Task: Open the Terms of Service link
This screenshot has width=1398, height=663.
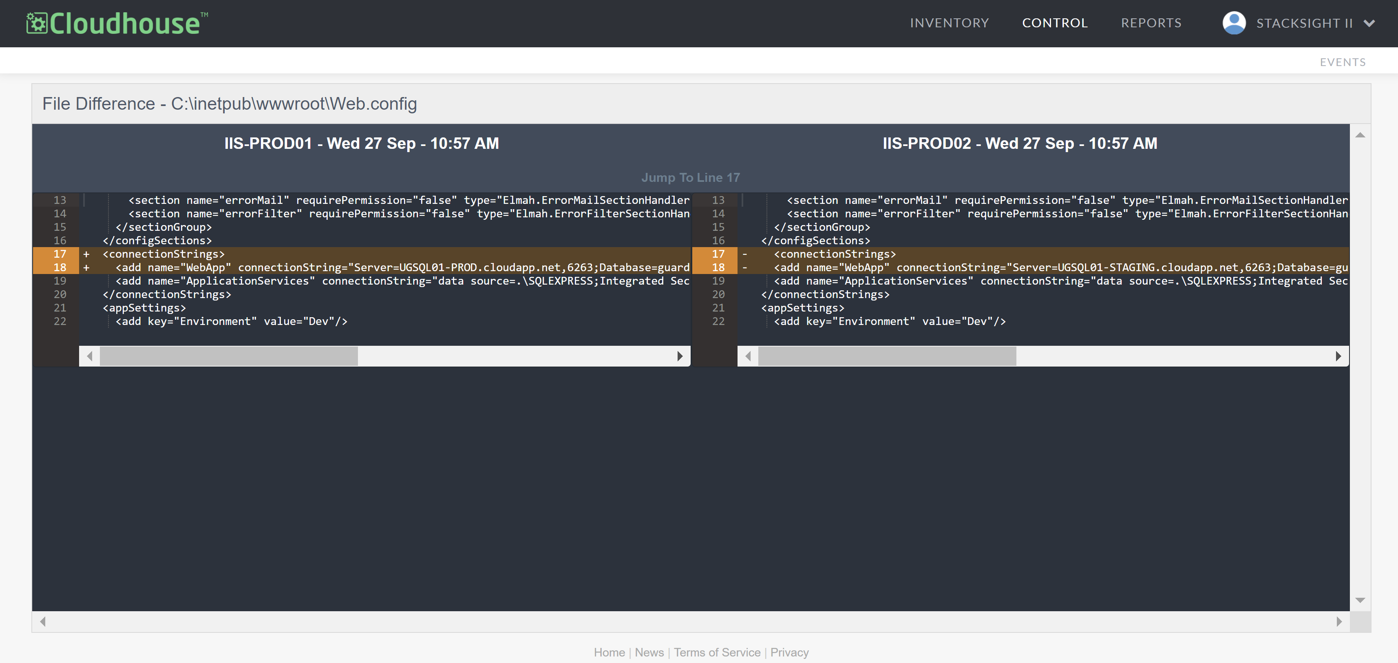Action: tap(717, 652)
